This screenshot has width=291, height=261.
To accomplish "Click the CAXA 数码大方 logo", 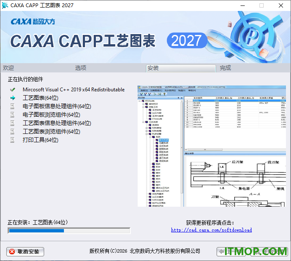I will click(x=33, y=21).
